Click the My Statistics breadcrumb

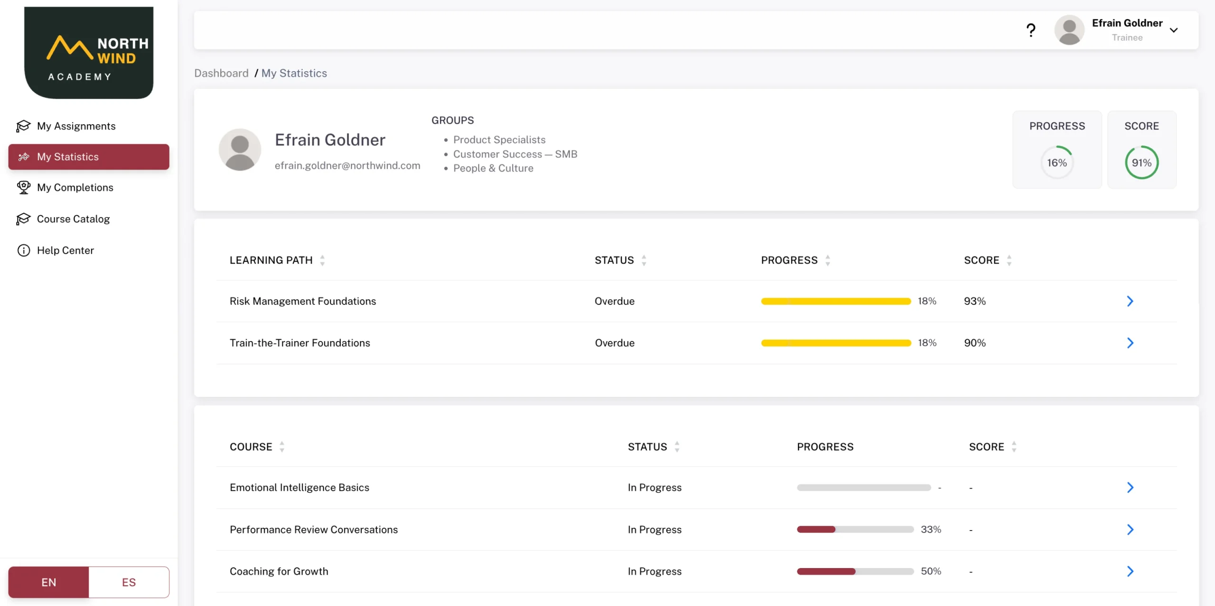(294, 73)
